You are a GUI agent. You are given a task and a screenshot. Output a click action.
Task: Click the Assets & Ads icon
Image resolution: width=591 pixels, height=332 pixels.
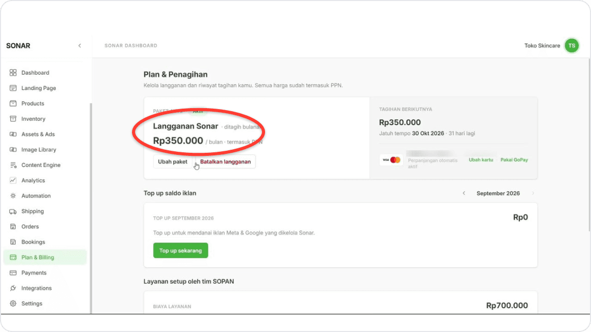13,134
